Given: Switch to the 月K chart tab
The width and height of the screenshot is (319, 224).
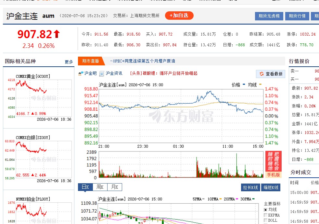Looking at the screenshot, I should click(x=115, y=187).
